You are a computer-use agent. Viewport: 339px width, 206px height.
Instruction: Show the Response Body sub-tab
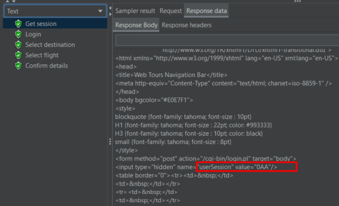point(136,25)
